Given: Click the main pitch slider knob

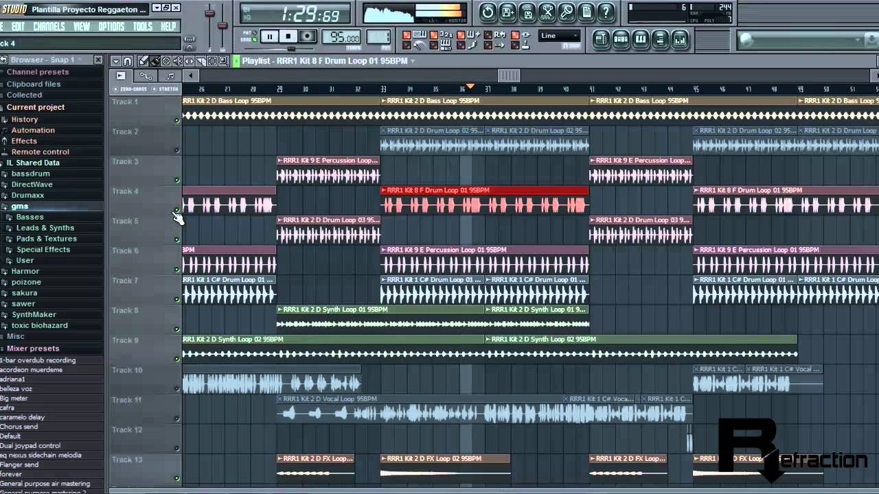Looking at the screenshot, I should (222, 26).
